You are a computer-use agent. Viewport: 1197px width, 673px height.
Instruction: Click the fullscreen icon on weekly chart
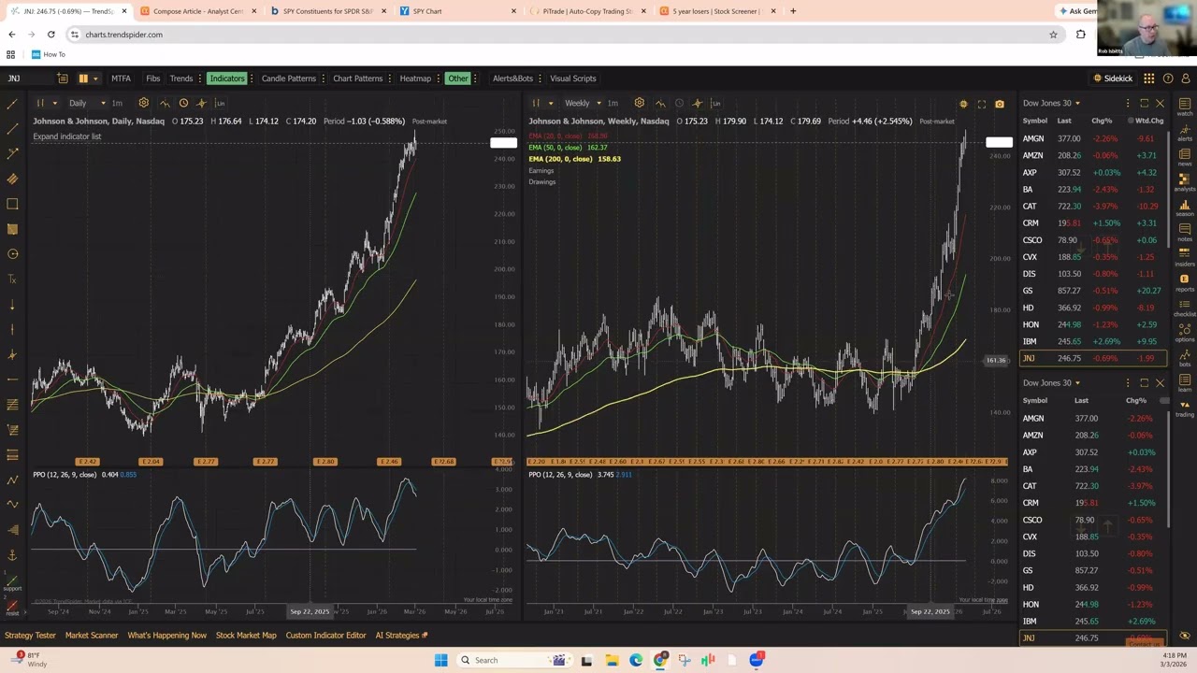click(x=981, y=104)
